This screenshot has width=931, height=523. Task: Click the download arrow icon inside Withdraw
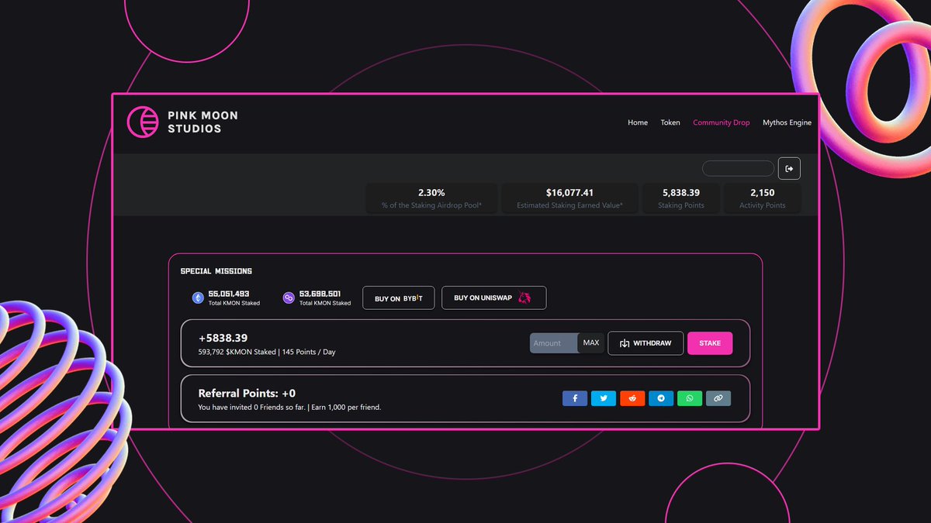point(625,342)
